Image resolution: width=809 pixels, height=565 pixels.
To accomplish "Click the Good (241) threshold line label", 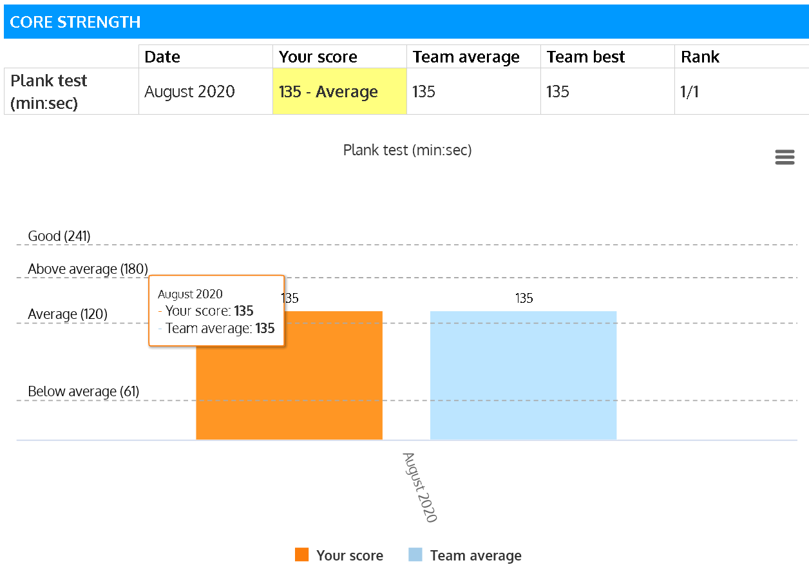I will [59, 236].
